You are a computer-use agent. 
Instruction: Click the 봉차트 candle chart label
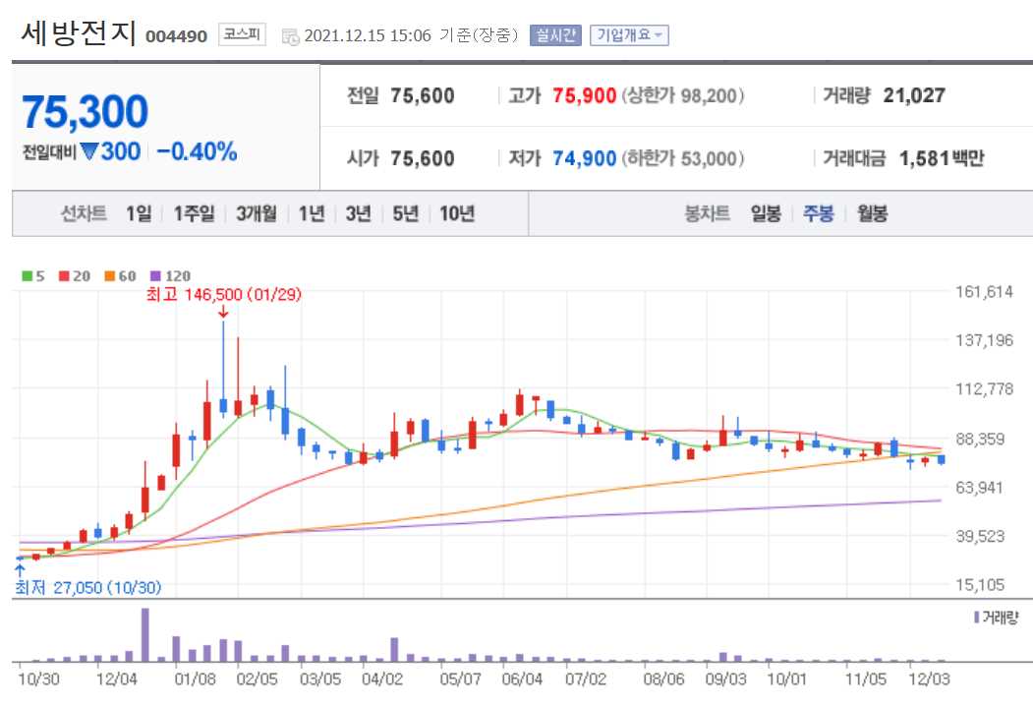(706, 212)
